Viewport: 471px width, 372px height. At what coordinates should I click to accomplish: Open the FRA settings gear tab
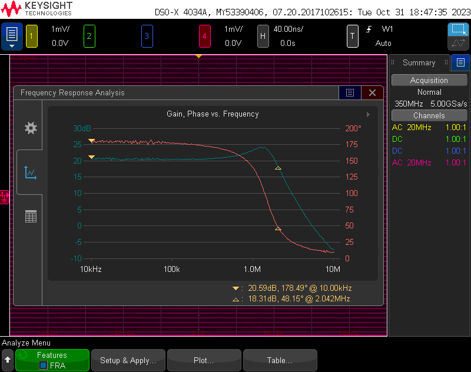31,128
